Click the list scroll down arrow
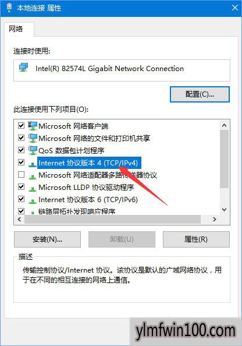Viewport: 242px width, 346px height. click(225, 210)
